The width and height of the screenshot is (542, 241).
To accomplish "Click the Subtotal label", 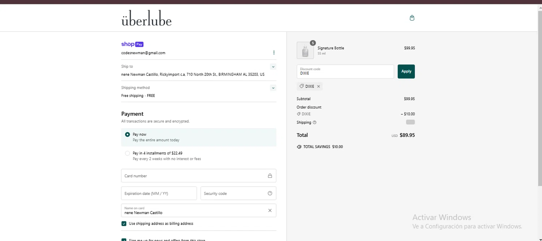I will (x=304, y=99).
